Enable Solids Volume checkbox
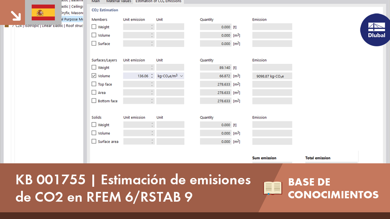Image resolution: width=390 pixels, height=219 pixels. click(94, 133)
